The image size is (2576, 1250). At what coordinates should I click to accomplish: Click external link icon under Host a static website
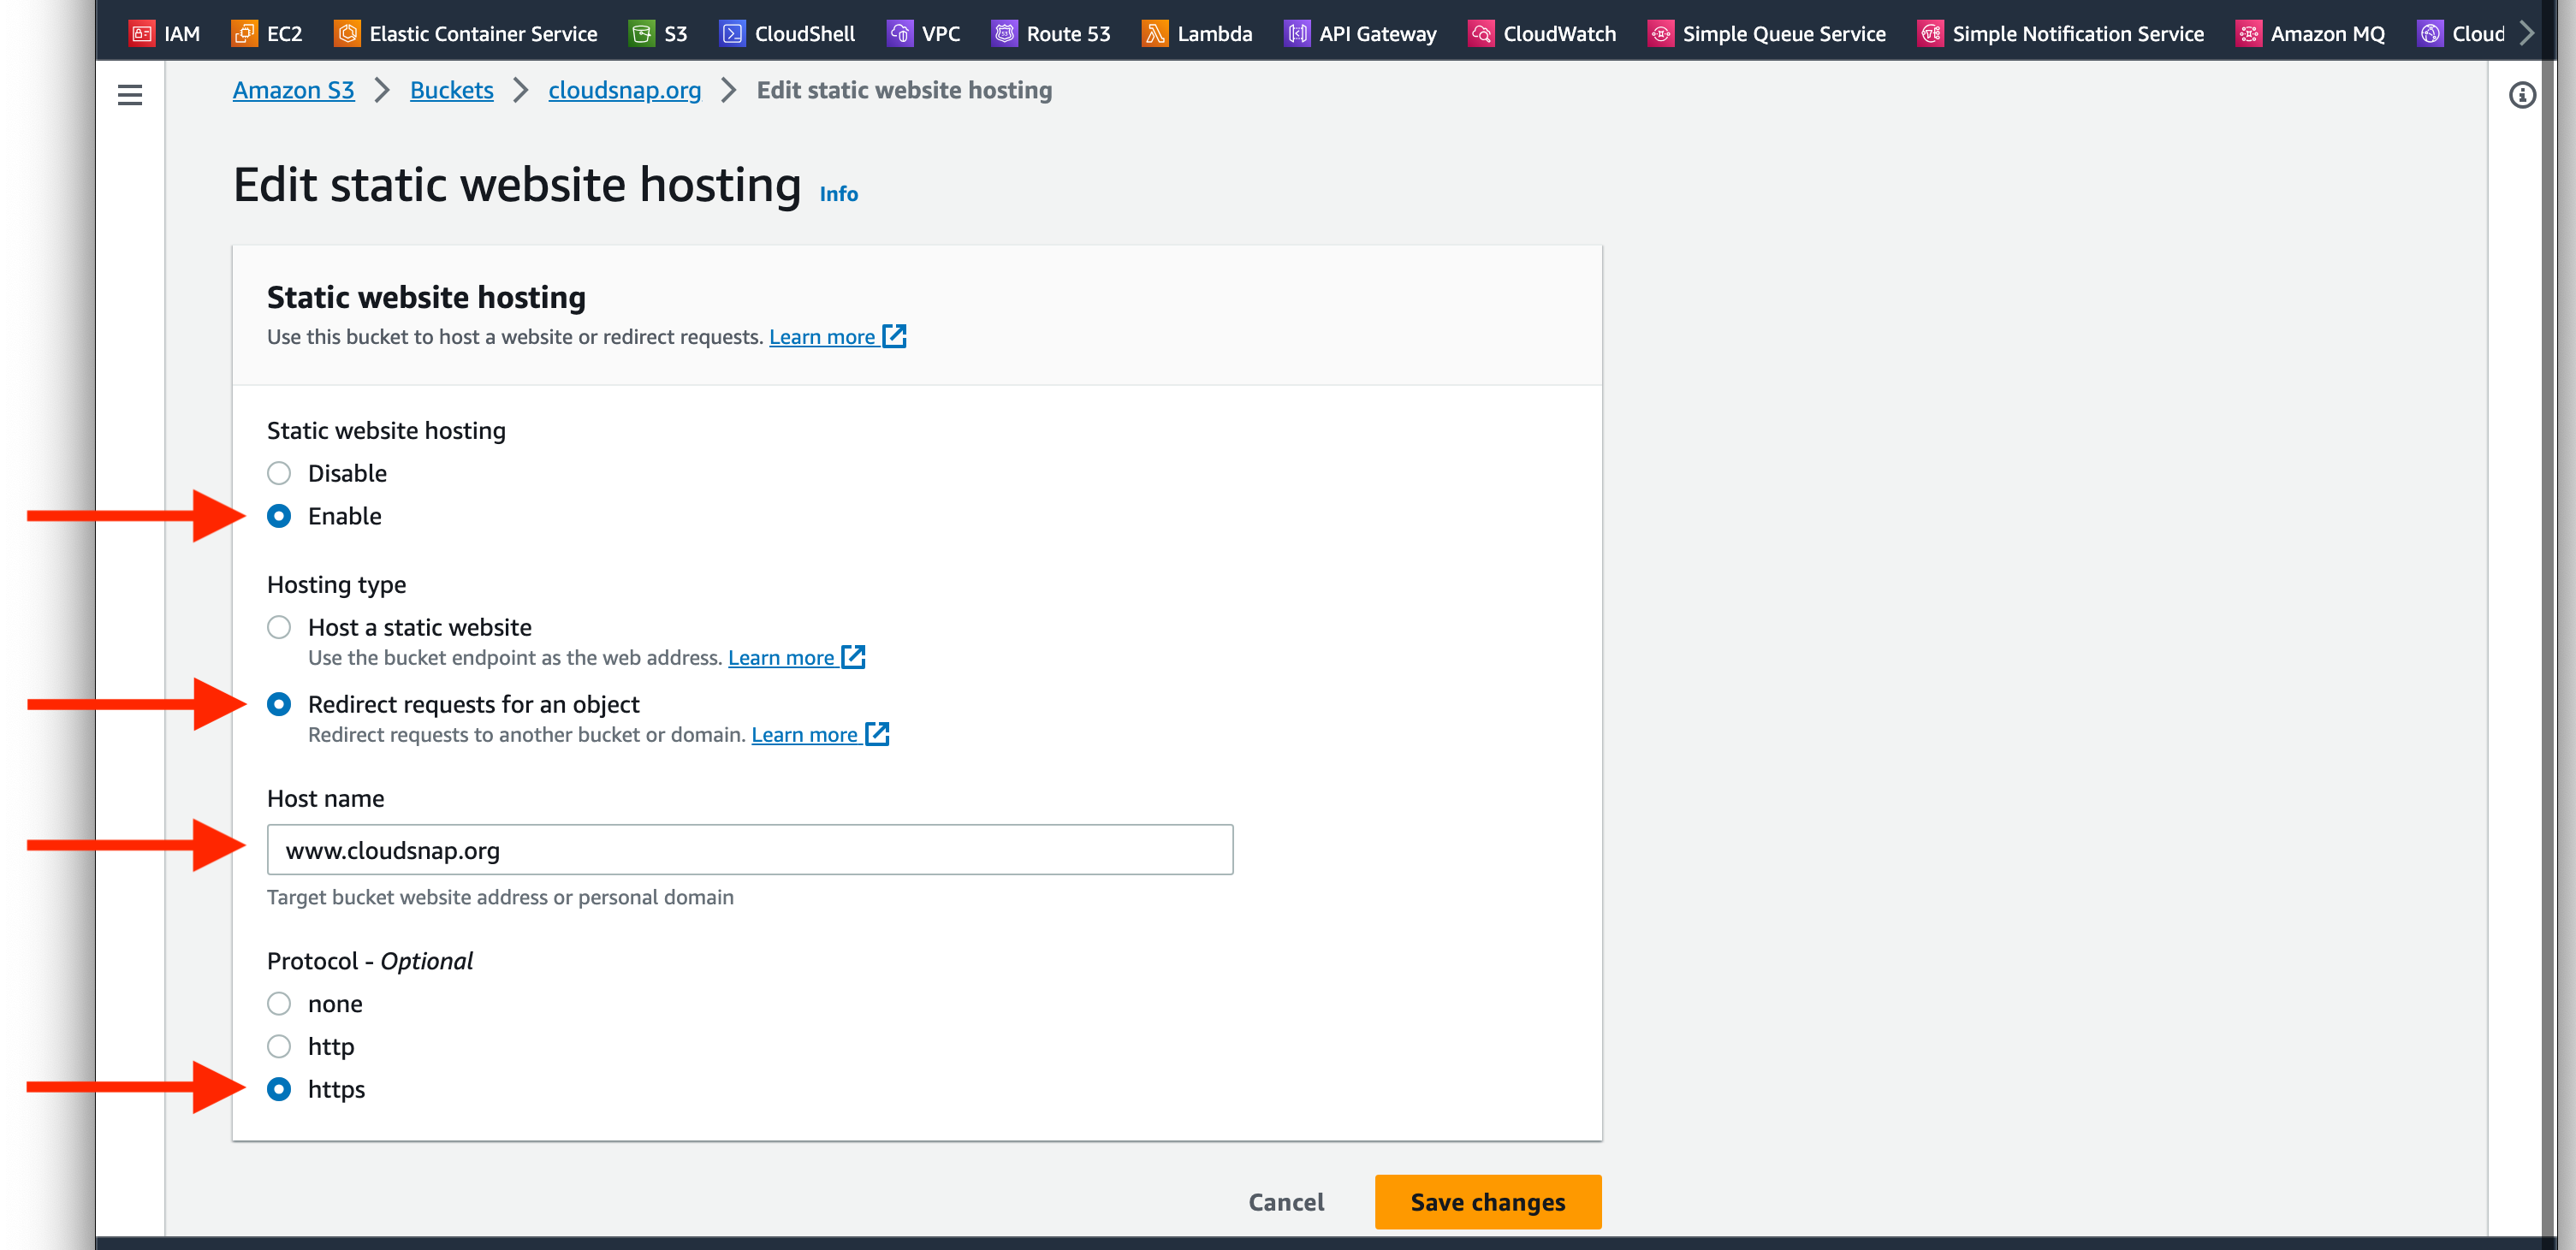[853, 657]
